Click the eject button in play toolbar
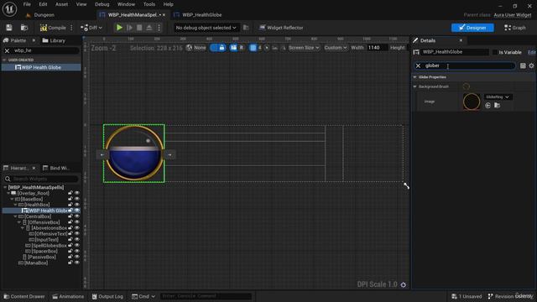Screen dimensions: 537x302 [x=149, y=28]
